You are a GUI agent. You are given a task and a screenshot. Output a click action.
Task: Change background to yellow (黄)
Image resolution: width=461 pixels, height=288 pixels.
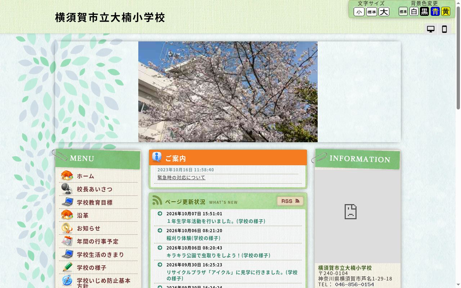pyautogui.click(x=446, y=12)
